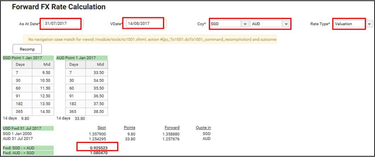The width and height of the screenshot is (375, 157).
Task: Click the Fwd SGD to AUD value 0.925523
Action: 99,148
